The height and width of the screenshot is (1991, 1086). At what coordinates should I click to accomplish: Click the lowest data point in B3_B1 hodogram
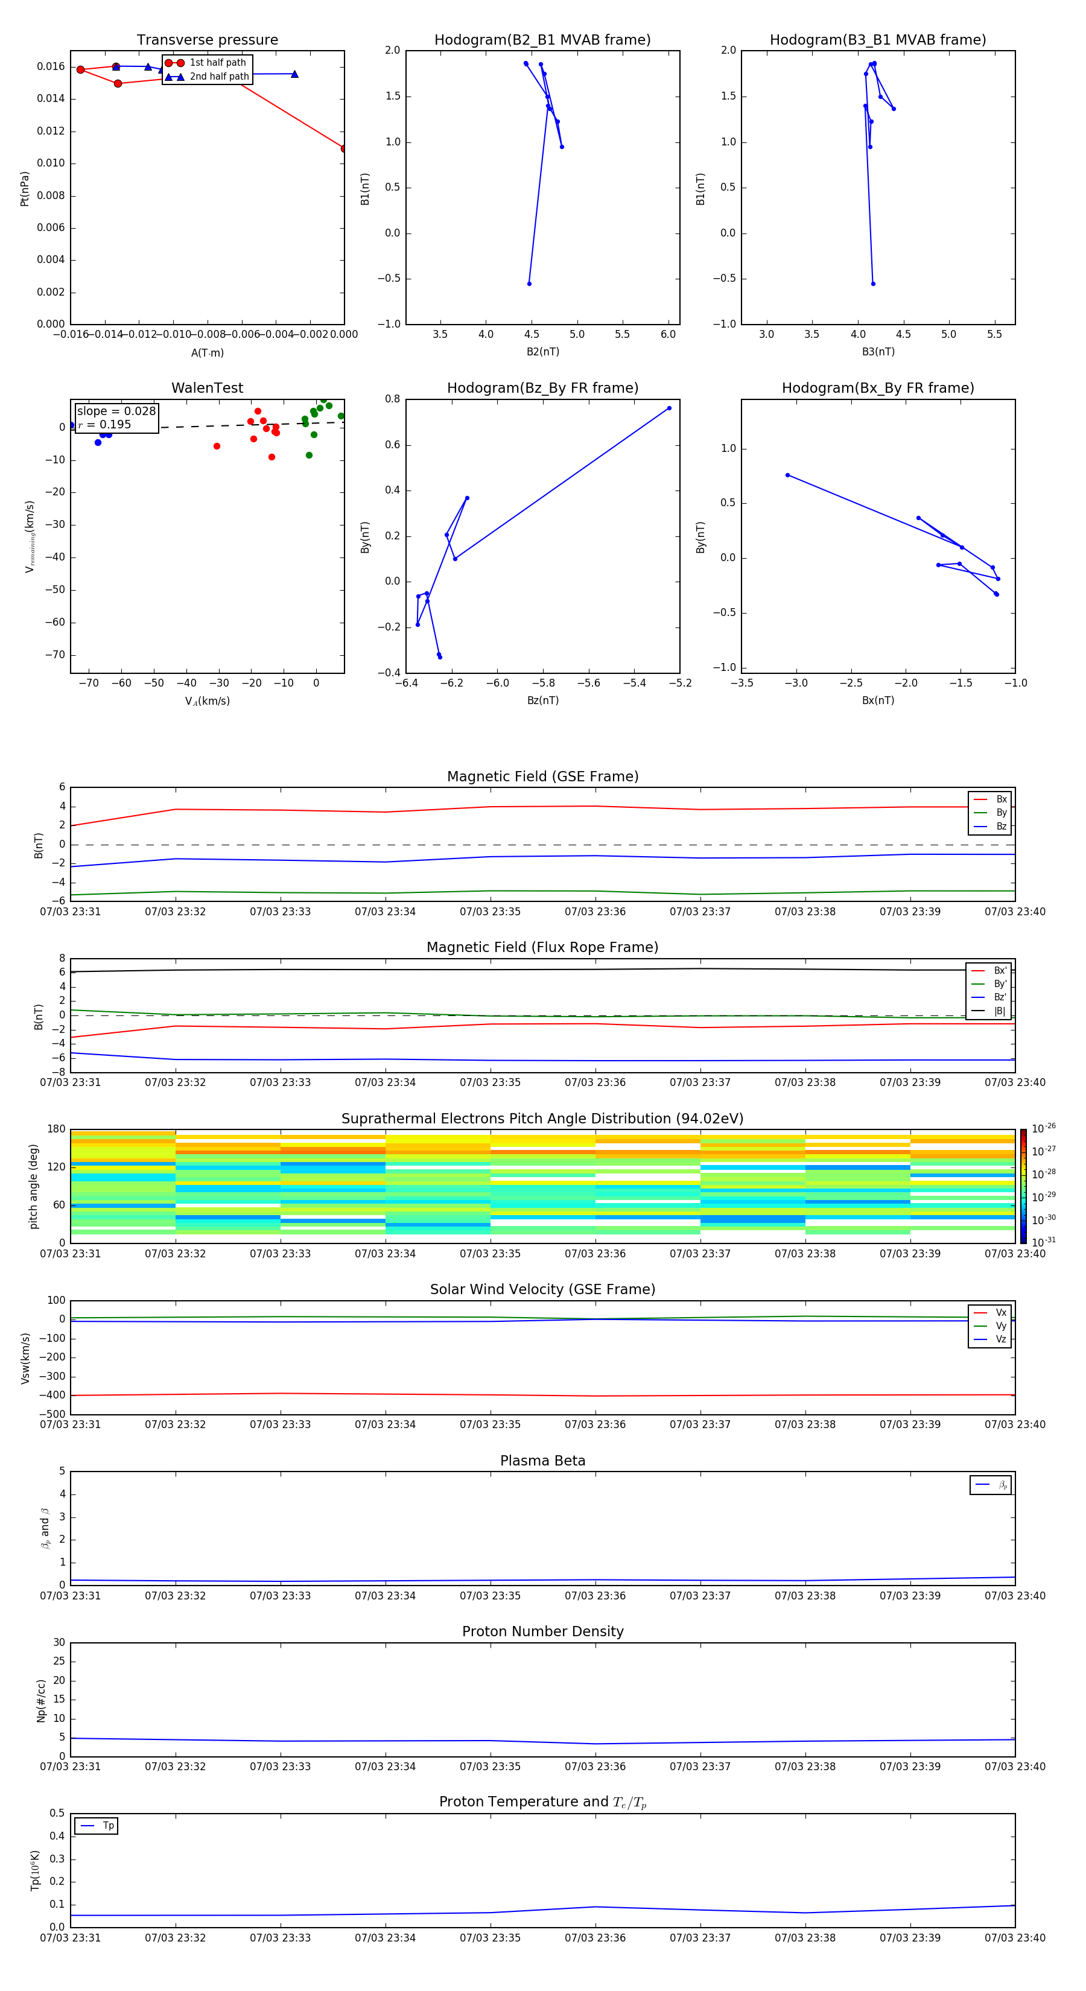coord(872,284)
